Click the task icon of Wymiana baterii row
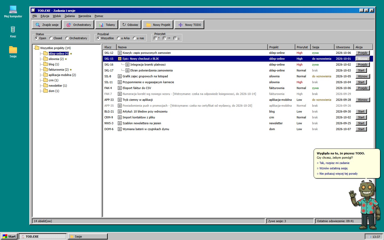The height and width of the screenshot is (240, 384). [x=120, y=129]
